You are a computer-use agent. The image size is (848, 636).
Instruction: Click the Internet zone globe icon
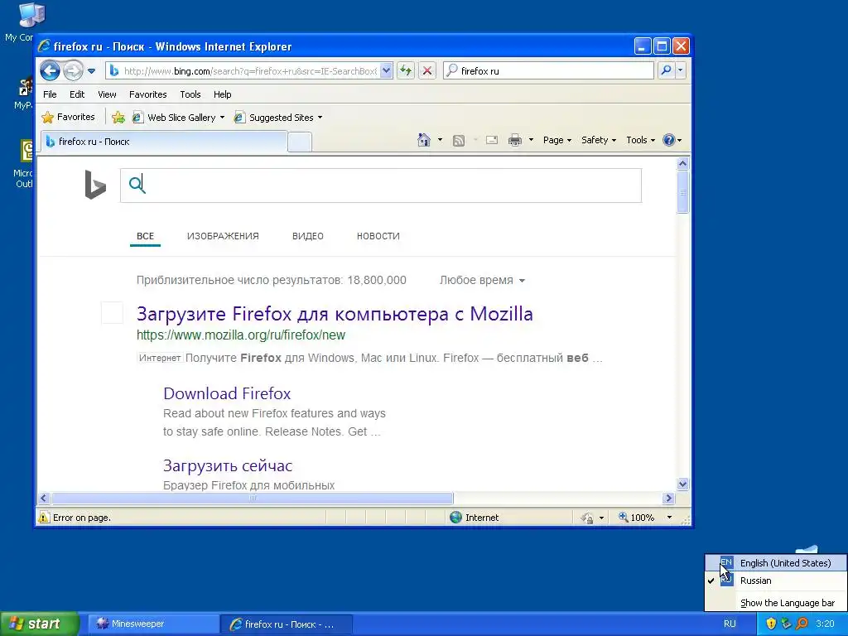(x=456, y=518)
